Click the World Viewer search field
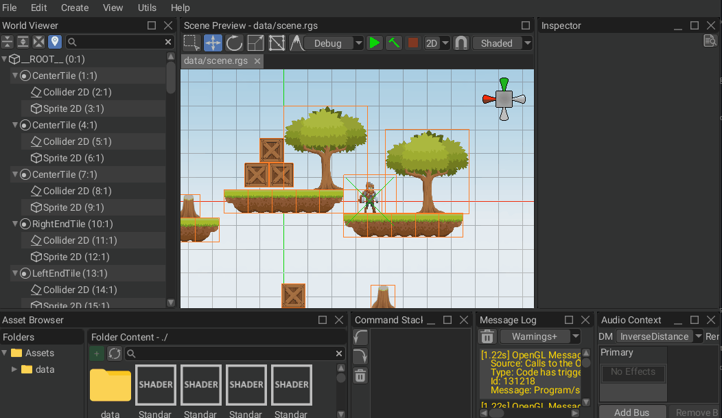722x418 pixels. coord(118,42)
